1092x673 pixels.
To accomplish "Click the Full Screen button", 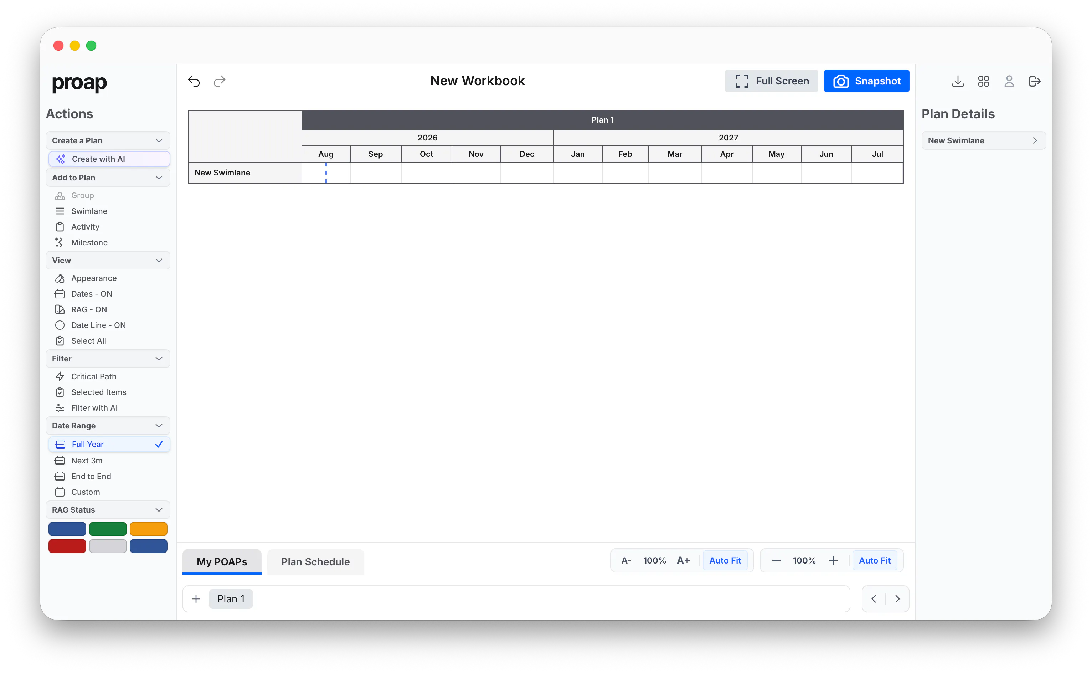I will tap(771, 81).
